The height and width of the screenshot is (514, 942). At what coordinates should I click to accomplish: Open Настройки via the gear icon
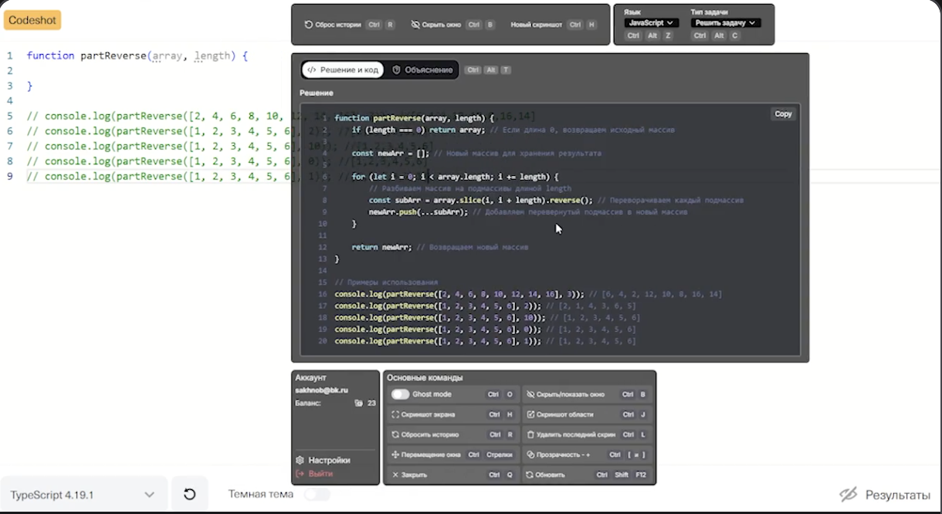[x=300, y=460]
